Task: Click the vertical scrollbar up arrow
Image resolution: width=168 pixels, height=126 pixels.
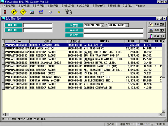Action: (x=164, y=41)
